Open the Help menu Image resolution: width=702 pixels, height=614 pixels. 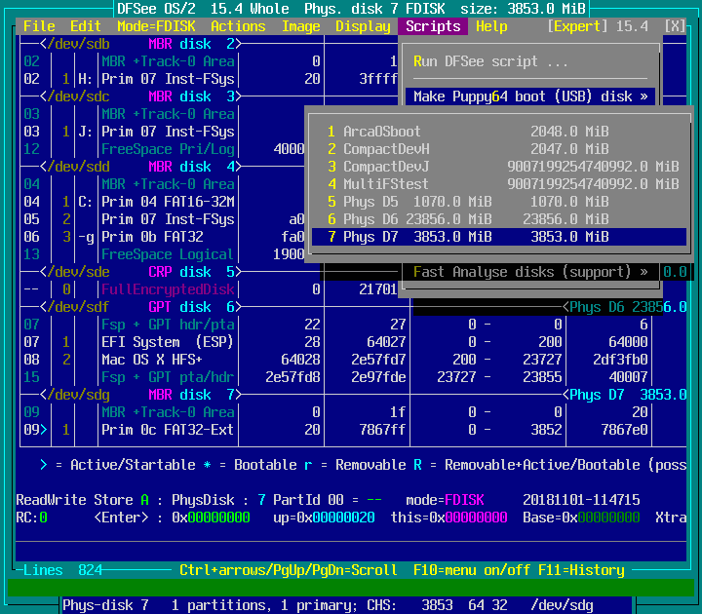click(491, 26)
